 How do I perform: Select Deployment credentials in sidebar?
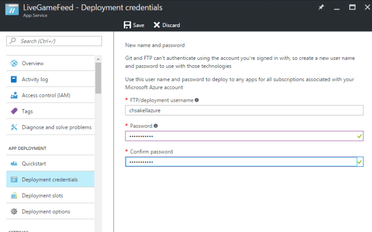click(x=50, y=180)
